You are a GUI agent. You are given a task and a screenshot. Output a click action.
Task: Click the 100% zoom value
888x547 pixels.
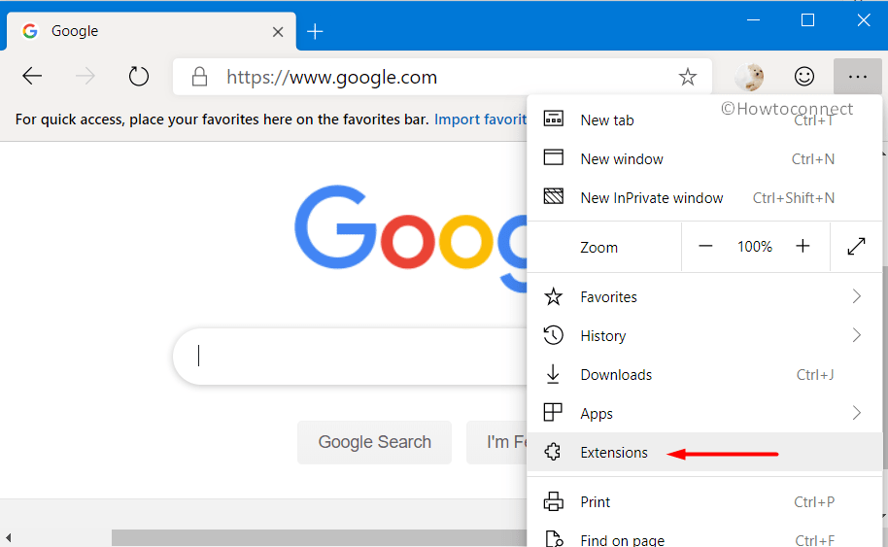coord(754,247)
